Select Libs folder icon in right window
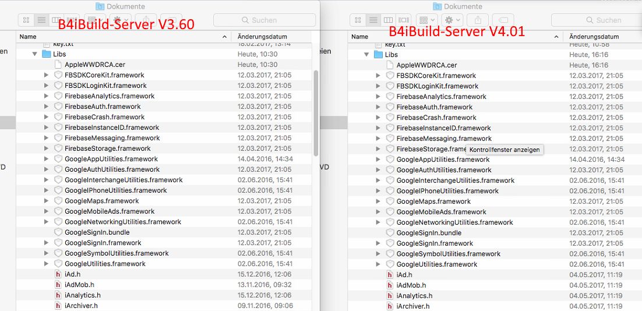The height and width of the screenshot is (311, 642). (378, 54)
